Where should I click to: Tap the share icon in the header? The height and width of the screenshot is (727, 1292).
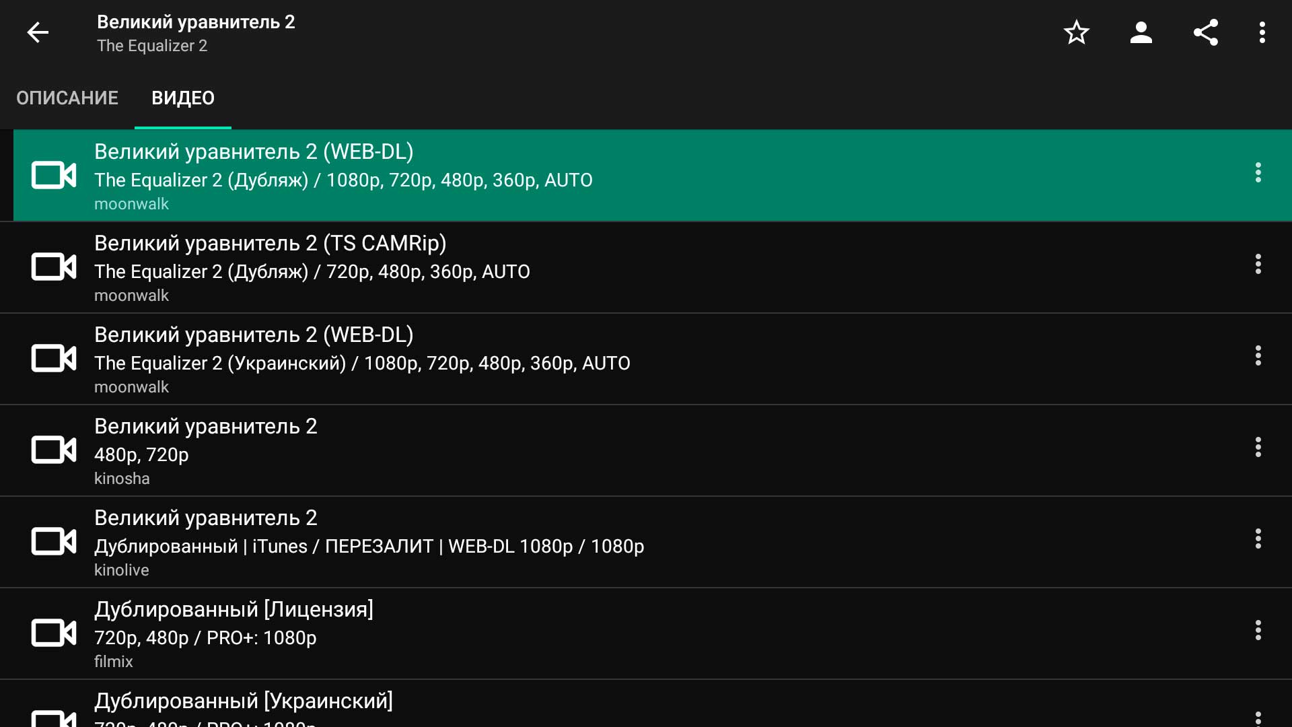click(1205, 32)
